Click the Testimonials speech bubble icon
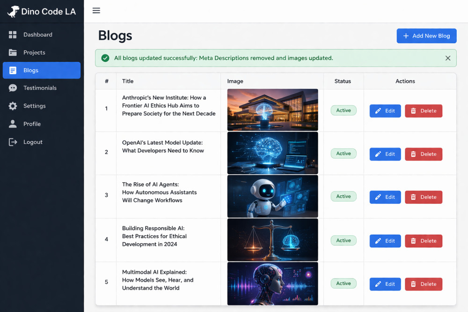 point(13,88)
